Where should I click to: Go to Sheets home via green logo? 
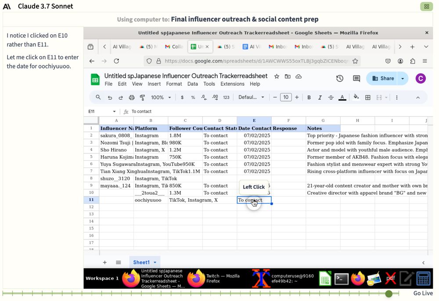95,80
